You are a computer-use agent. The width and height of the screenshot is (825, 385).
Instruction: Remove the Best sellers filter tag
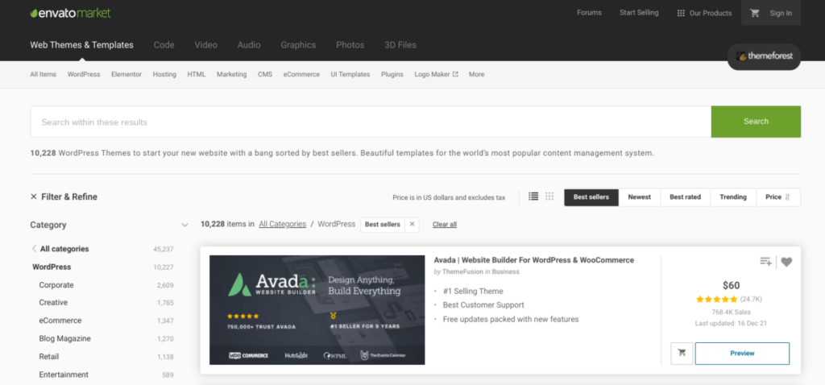[412, 224]
